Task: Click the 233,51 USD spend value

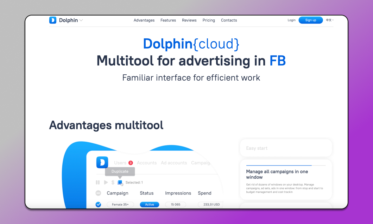Action: click(211, 205)
